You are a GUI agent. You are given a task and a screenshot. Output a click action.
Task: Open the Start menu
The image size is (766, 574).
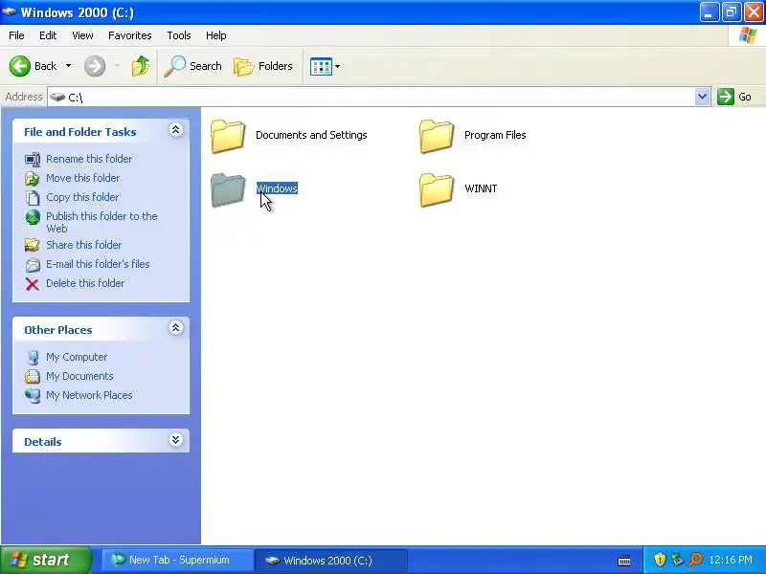click(45, 560)
